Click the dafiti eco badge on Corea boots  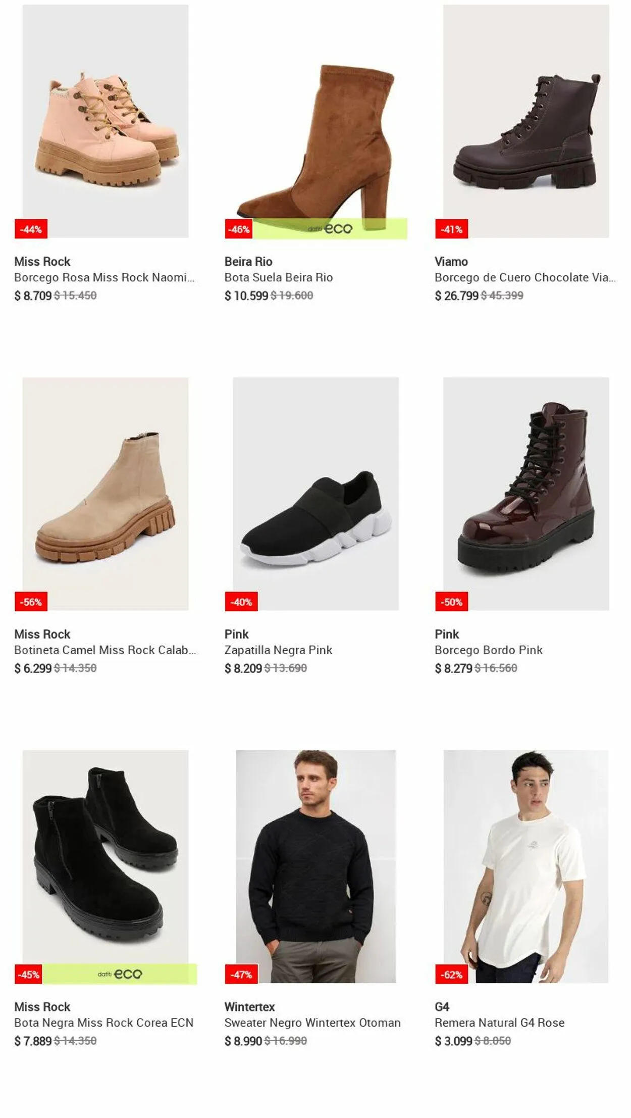point(120,974)
